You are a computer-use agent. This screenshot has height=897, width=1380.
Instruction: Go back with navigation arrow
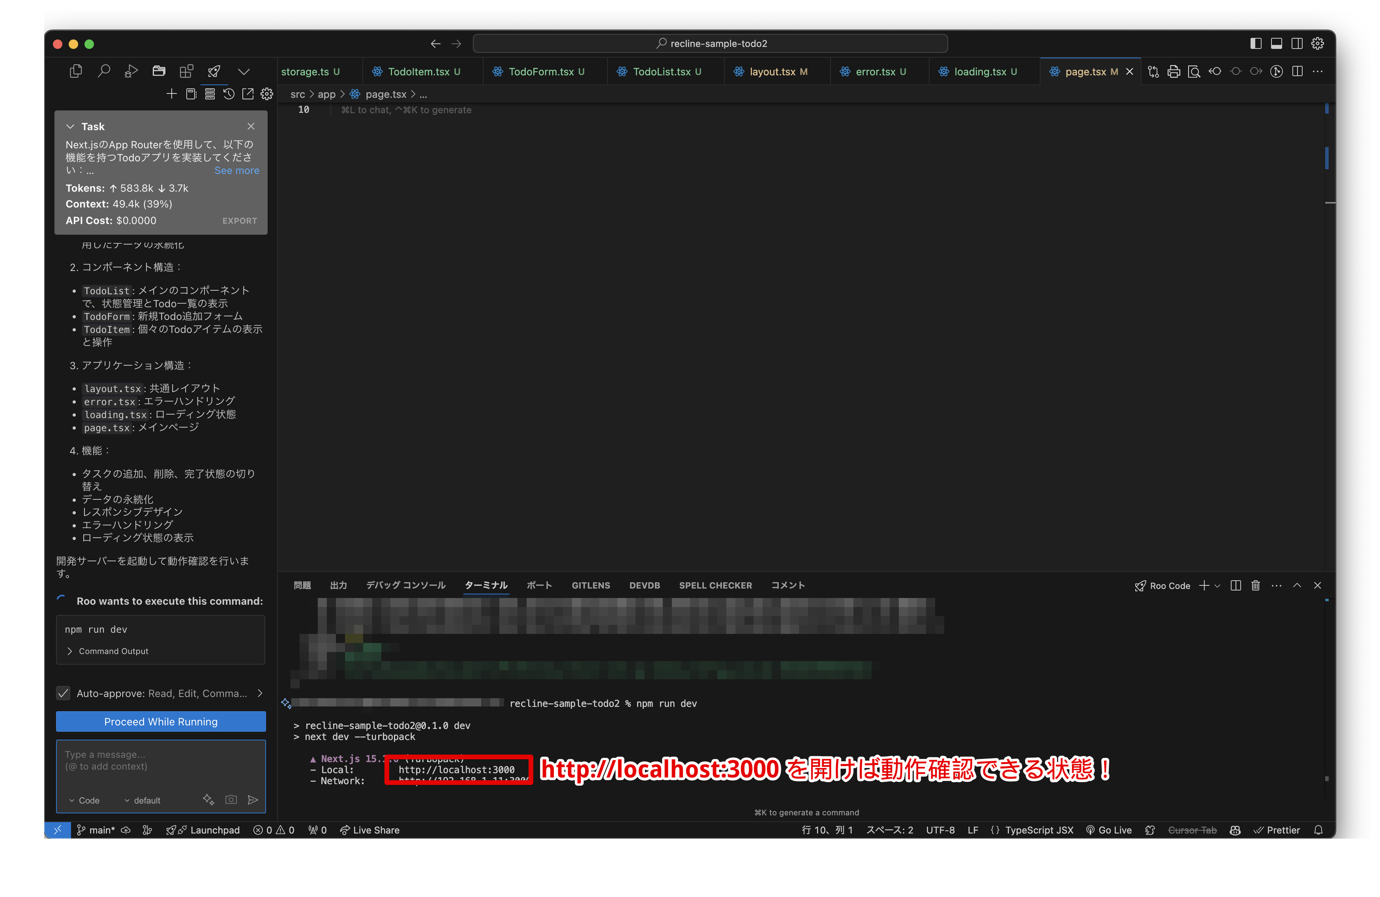tap(435, 43)
